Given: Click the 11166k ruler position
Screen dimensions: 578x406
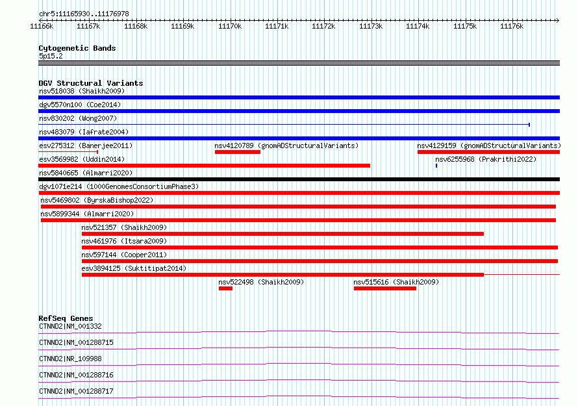Looking at the screenshot, I should (x=42, y=26).
